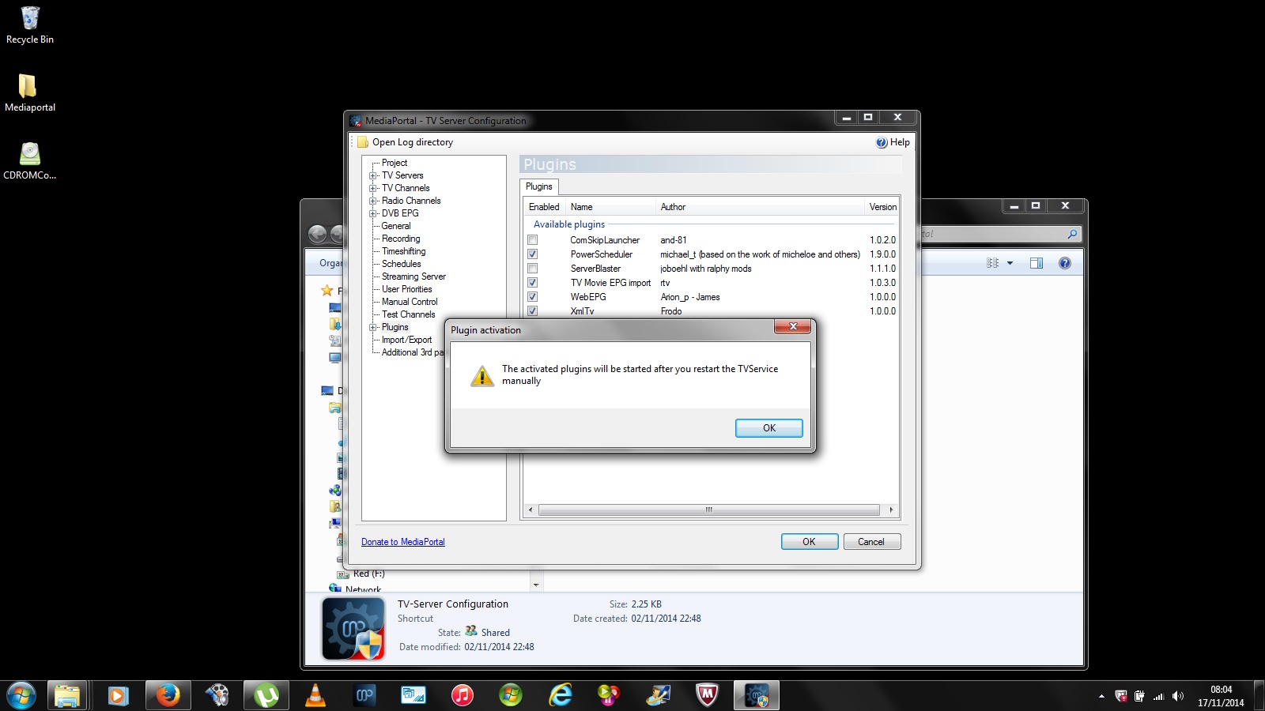Screen dimensions: 1265x711
Task: Enable the ServerBlaster plugin checkbox
Action: pyautogui.click(x=532, y=269)
